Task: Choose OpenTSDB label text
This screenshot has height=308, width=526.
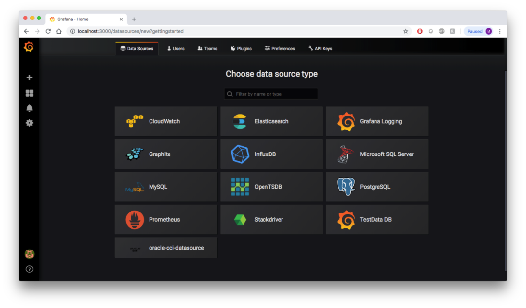Action: click(x=268, y=187)
